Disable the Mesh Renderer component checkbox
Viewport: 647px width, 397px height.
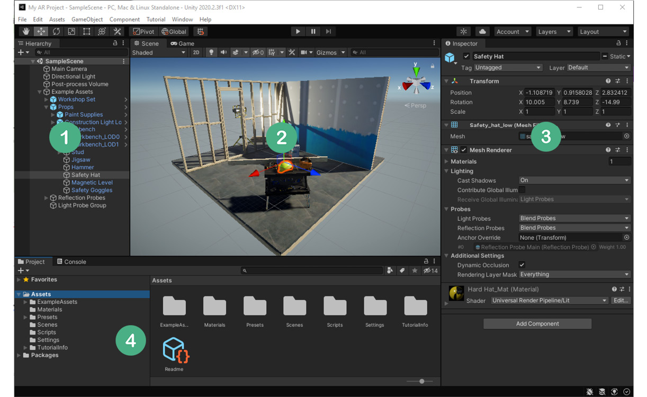(x=464, y=150)
